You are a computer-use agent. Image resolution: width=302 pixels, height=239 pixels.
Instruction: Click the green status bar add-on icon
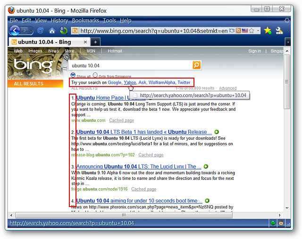coord(272,223)
